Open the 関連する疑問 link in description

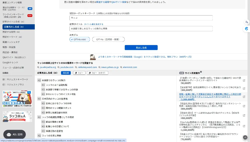[x=103, y=2]
